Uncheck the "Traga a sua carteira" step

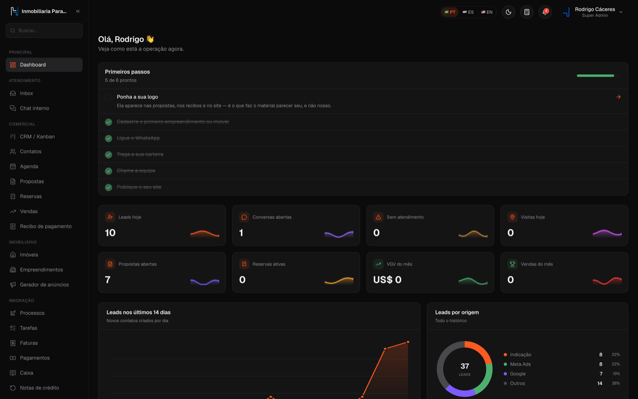click(x=108, y=155)
